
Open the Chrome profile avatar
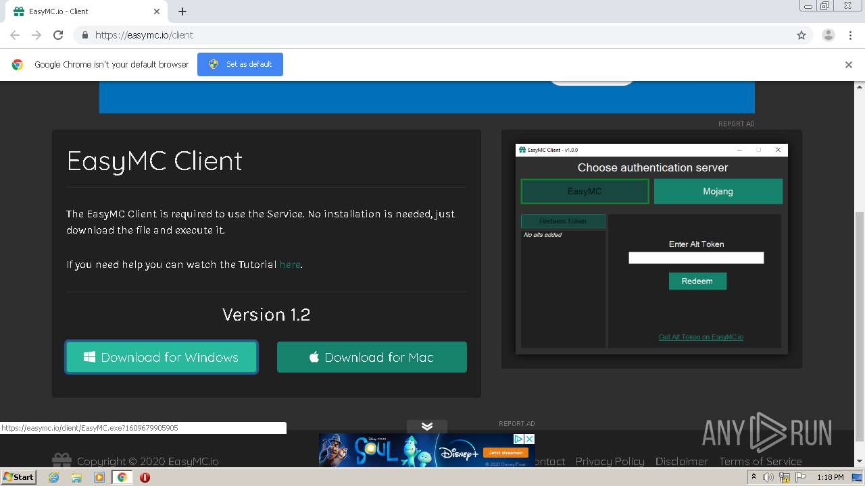[x=829, y=35]
